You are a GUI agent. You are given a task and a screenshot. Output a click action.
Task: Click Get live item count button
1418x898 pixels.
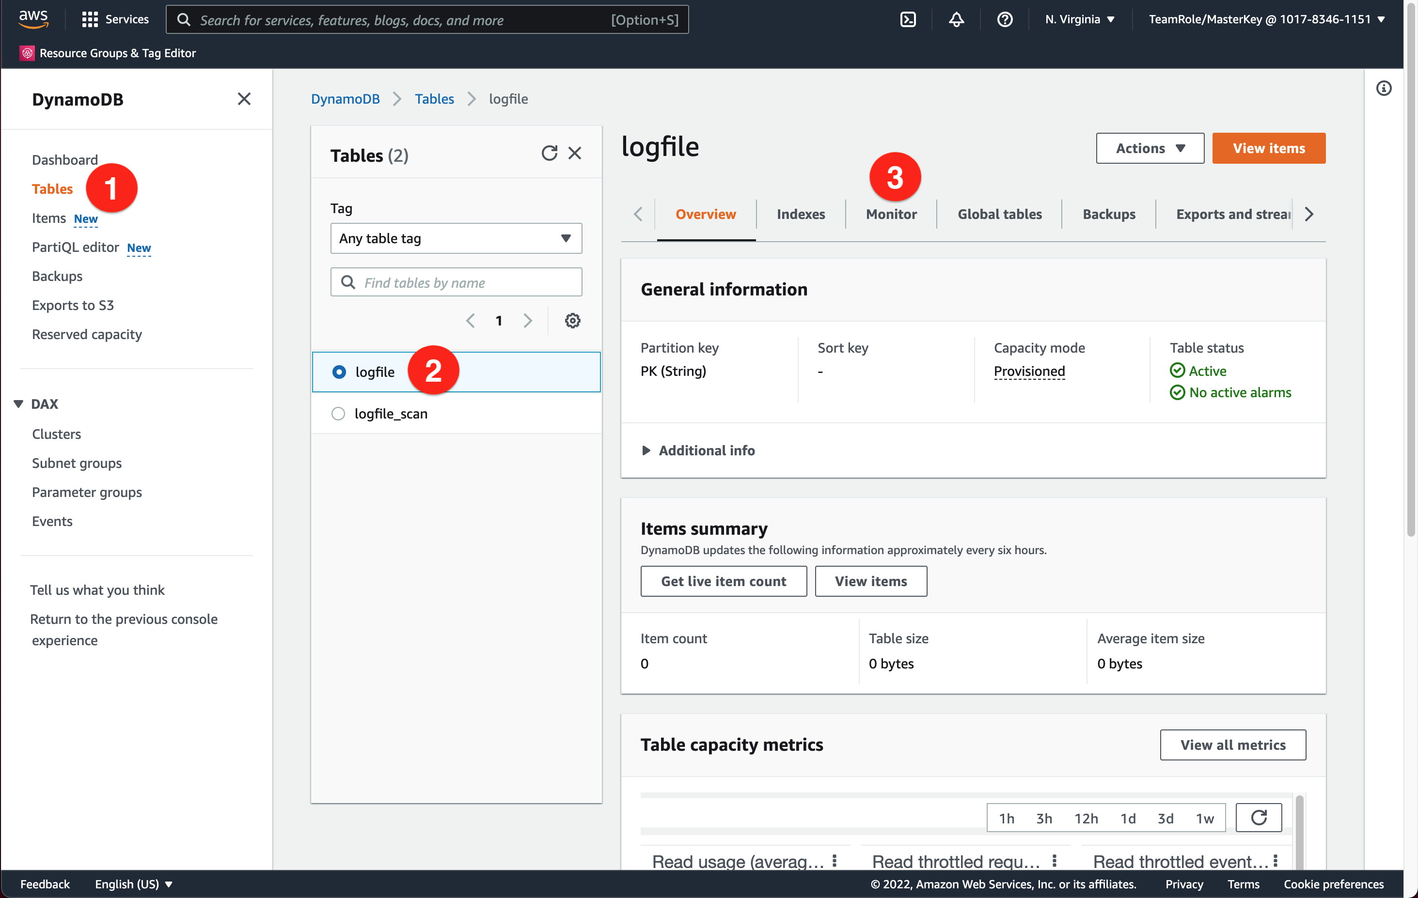tap(723, 581)
